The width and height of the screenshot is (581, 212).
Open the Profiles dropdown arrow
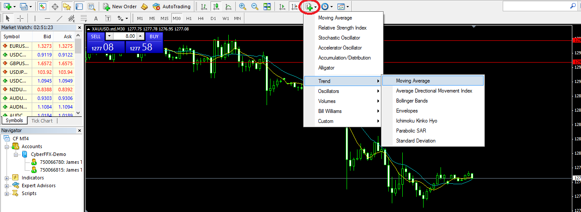pyautogui.click(x=30, y=7)
